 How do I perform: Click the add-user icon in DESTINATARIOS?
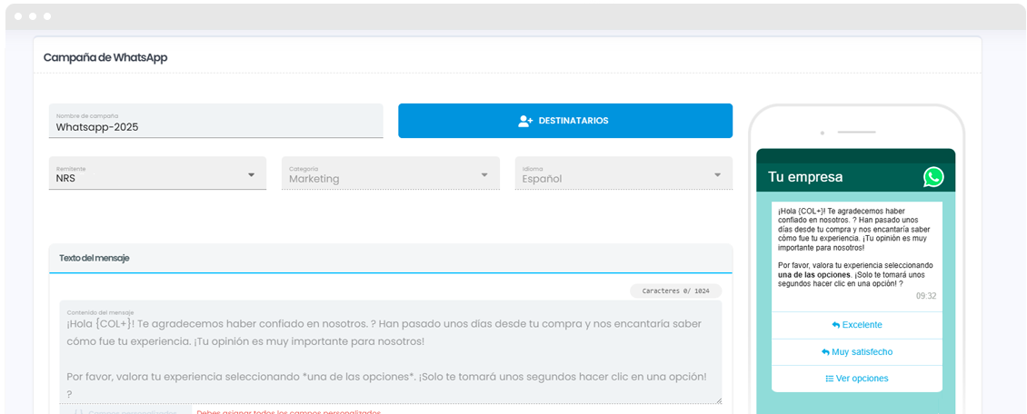tap(524, 121)
